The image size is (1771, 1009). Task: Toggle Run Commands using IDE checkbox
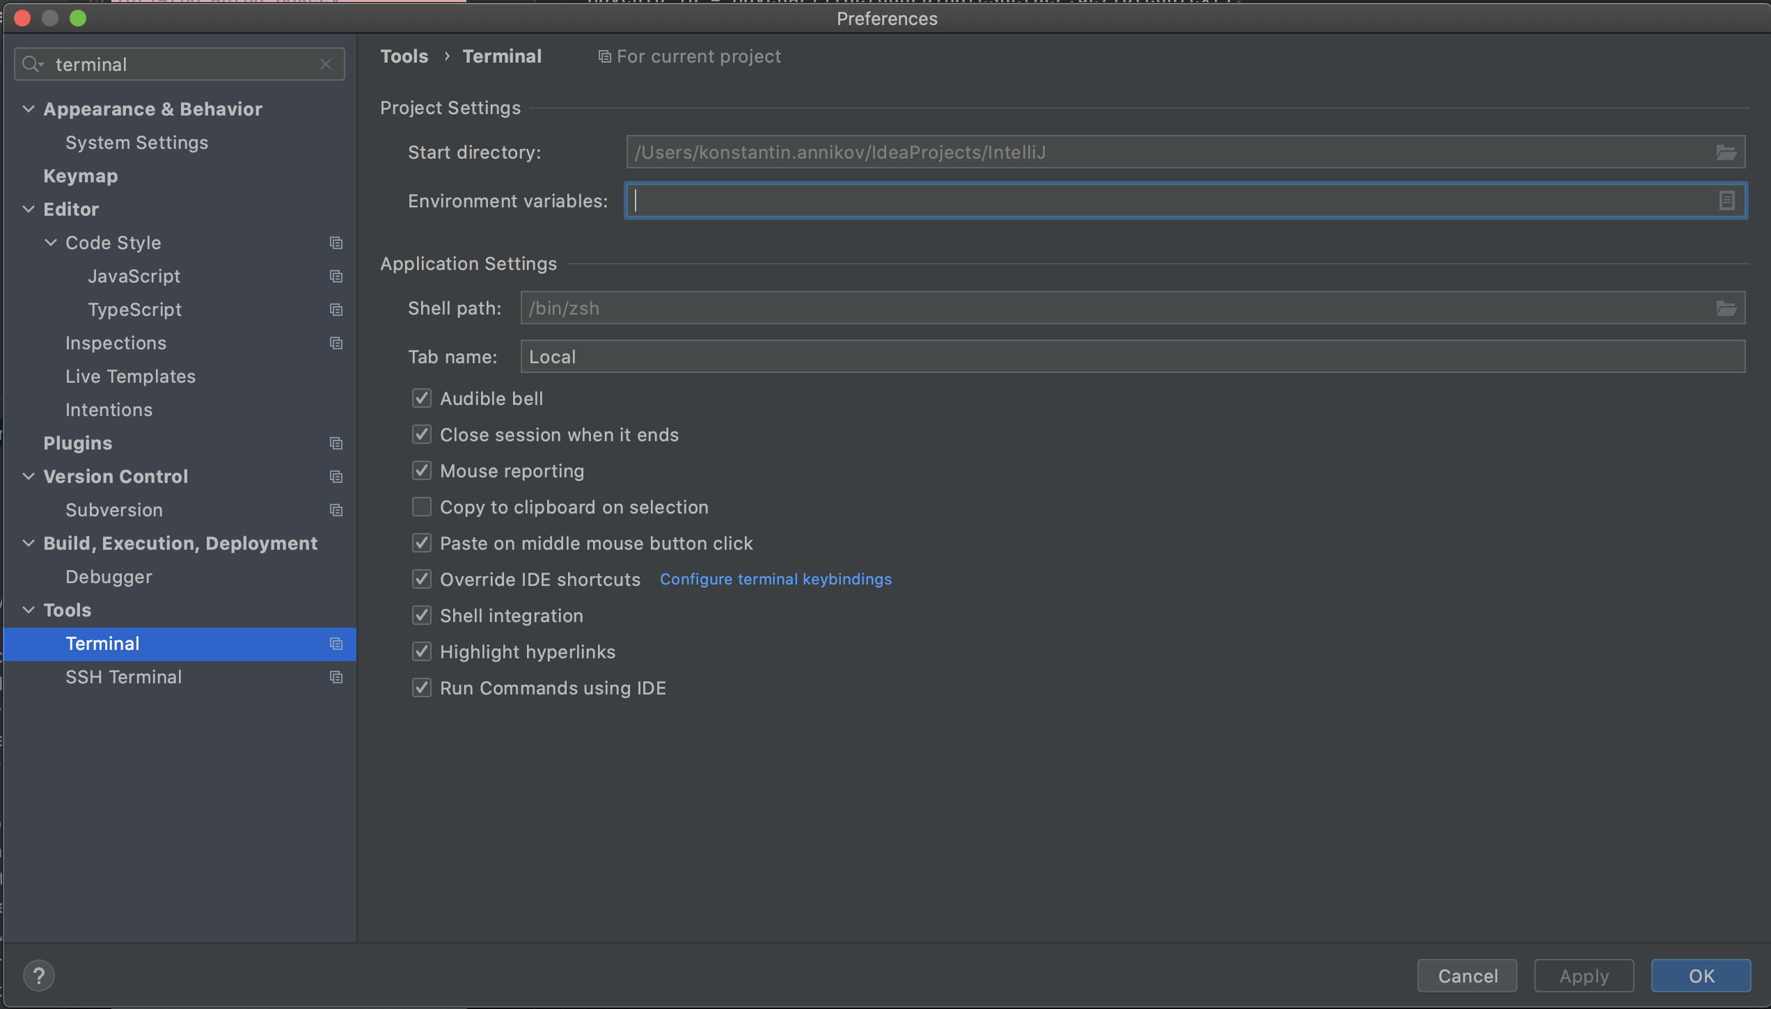pos(422,688)
